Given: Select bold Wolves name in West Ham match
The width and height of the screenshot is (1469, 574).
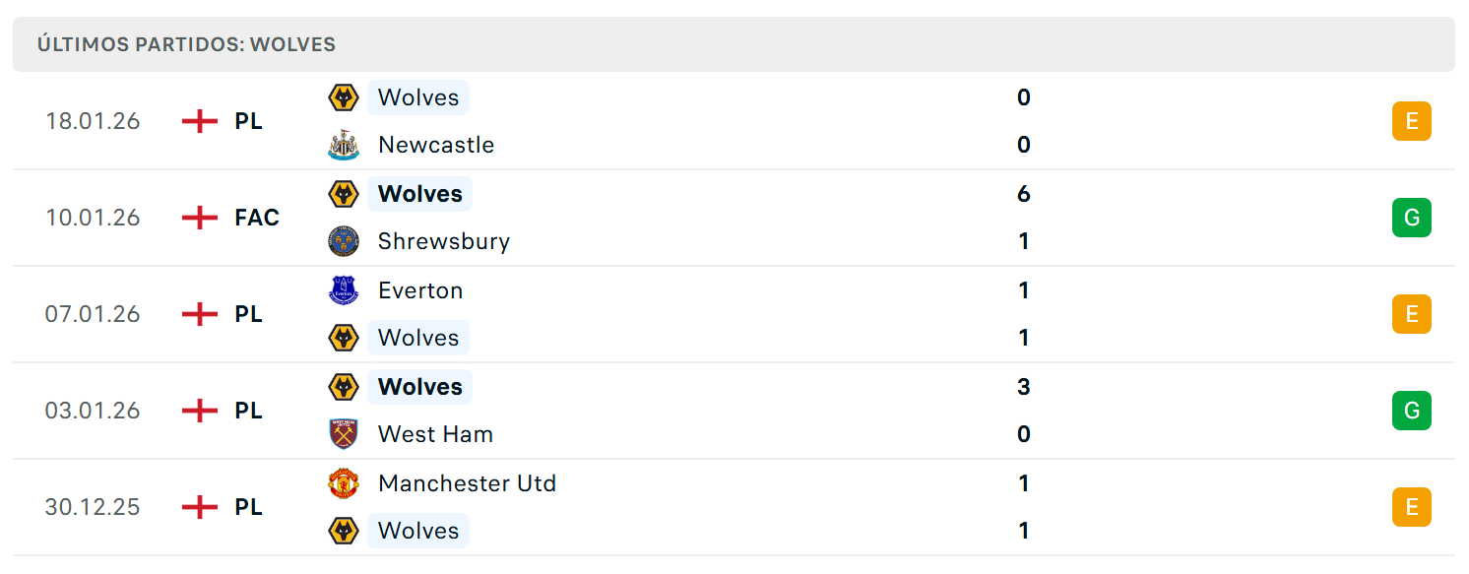Looking at the screenshot, I should [420, 387].
